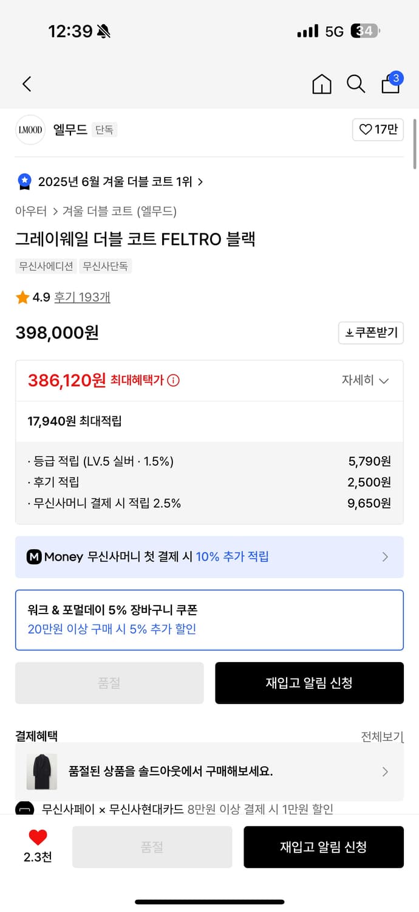The height and width of the screenshot is (912, 419).
Task: Toggle the red heart like button
Action: click(38, 838)
